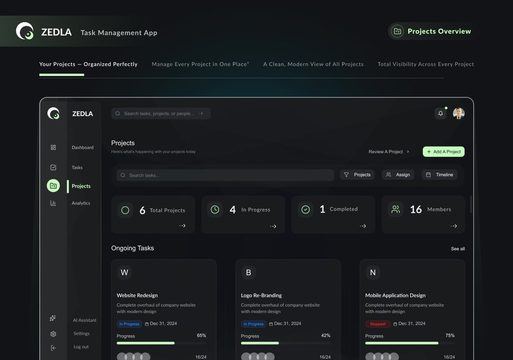Image resolution: width=513 pixels, height=360 pixels.
Task: Select the Dashboard grid icon in the sidebar
Action: click(x=53, y=147)
